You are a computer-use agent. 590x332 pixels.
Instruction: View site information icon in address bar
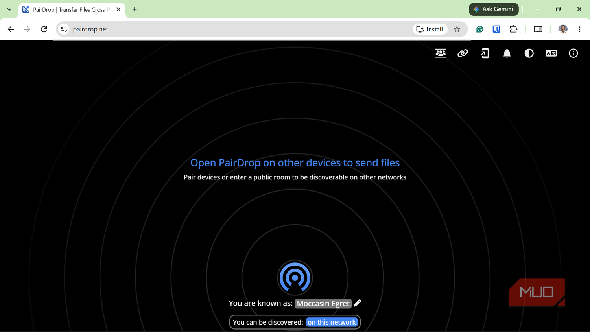(64, 29)
